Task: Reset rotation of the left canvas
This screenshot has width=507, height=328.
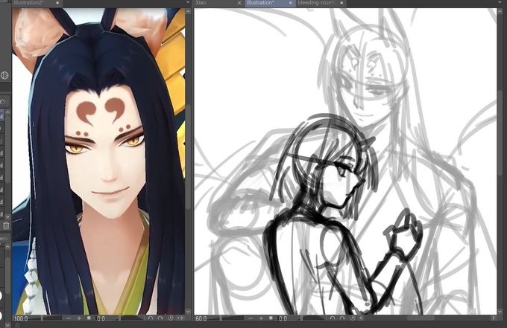Action: [171, 318]
